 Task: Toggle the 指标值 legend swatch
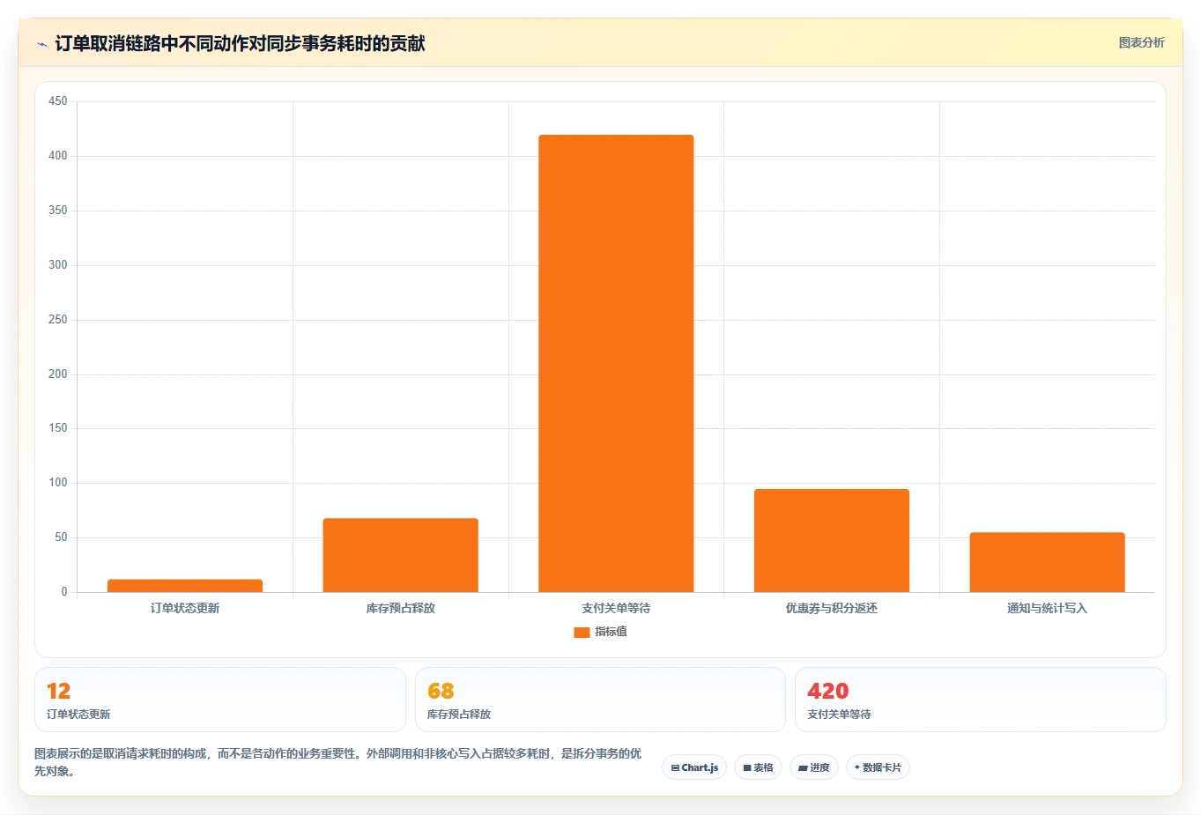click(582, 633)
